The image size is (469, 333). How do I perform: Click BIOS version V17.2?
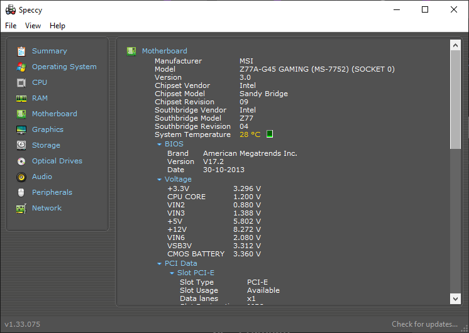[214, 161]
